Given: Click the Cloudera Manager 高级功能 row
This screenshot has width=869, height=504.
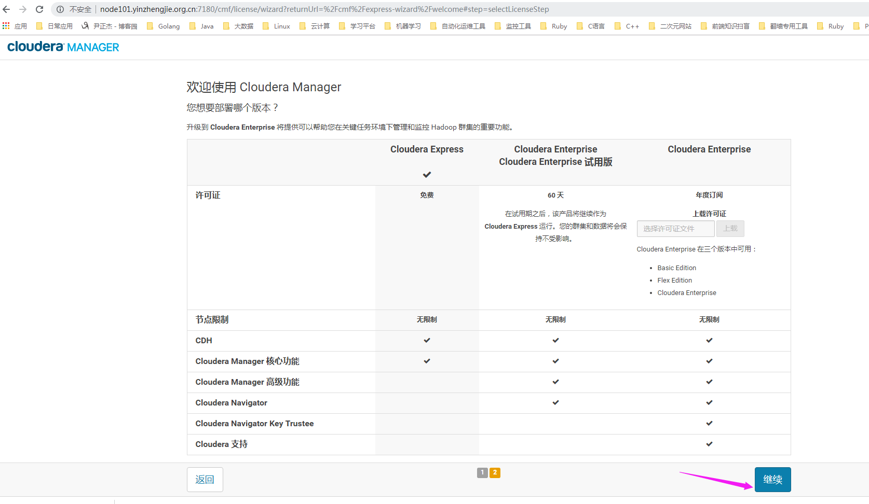Looking at the screenshot, I should 488,382.
